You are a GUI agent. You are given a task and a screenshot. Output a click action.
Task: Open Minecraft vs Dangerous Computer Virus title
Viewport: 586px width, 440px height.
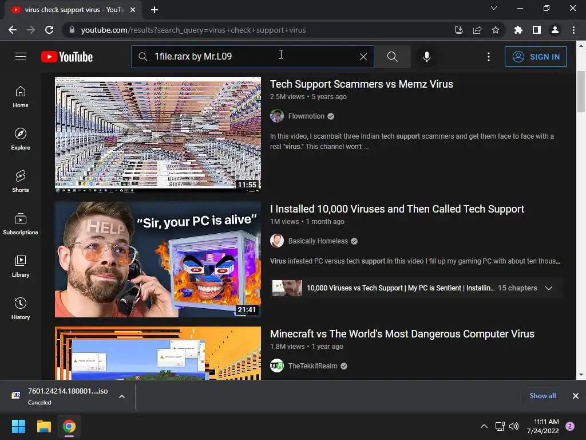pos(402,334)
